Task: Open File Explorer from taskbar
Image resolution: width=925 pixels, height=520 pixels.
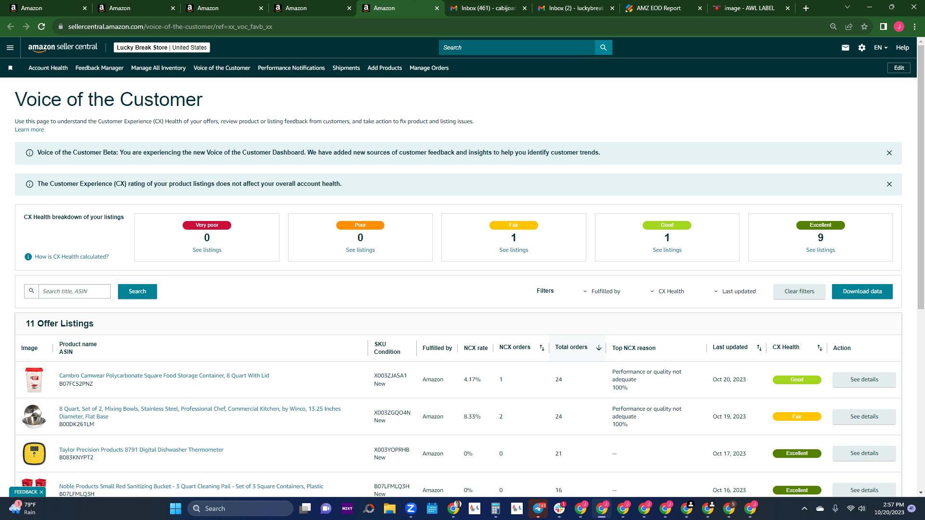Action: pos(389,508)
